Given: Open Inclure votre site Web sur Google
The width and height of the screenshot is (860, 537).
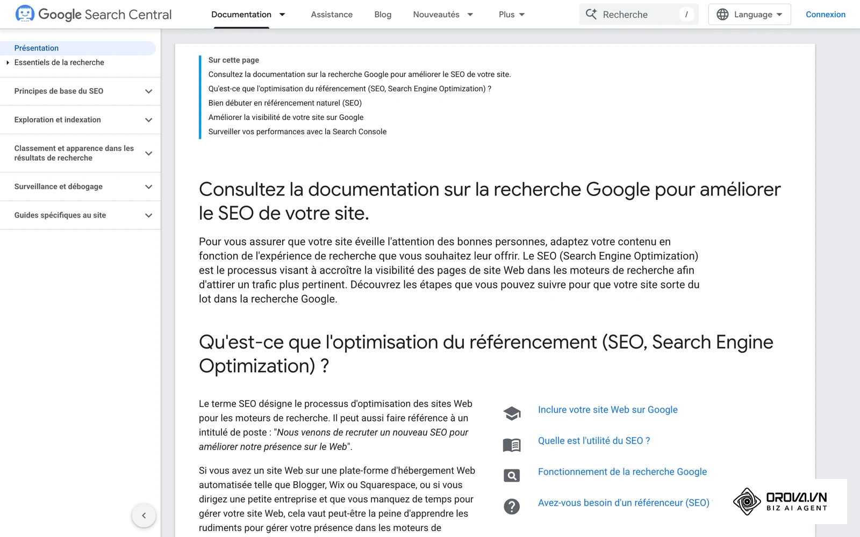Looking at the screenshot, I should 607,410.
